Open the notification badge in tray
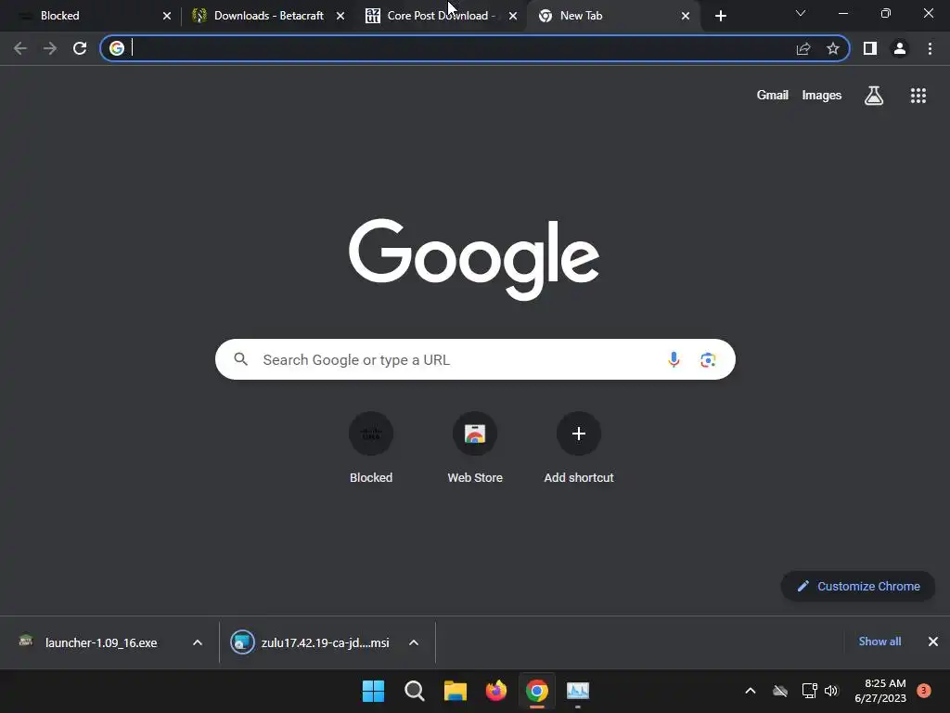The height and width of the screenshot is (713, 950). tap(924, 691)
